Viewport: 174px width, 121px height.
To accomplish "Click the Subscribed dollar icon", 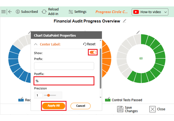I will tap(18, 12).
